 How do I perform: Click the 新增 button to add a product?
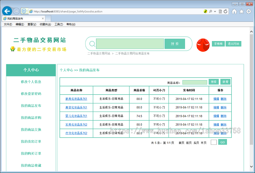coord(225,82)
